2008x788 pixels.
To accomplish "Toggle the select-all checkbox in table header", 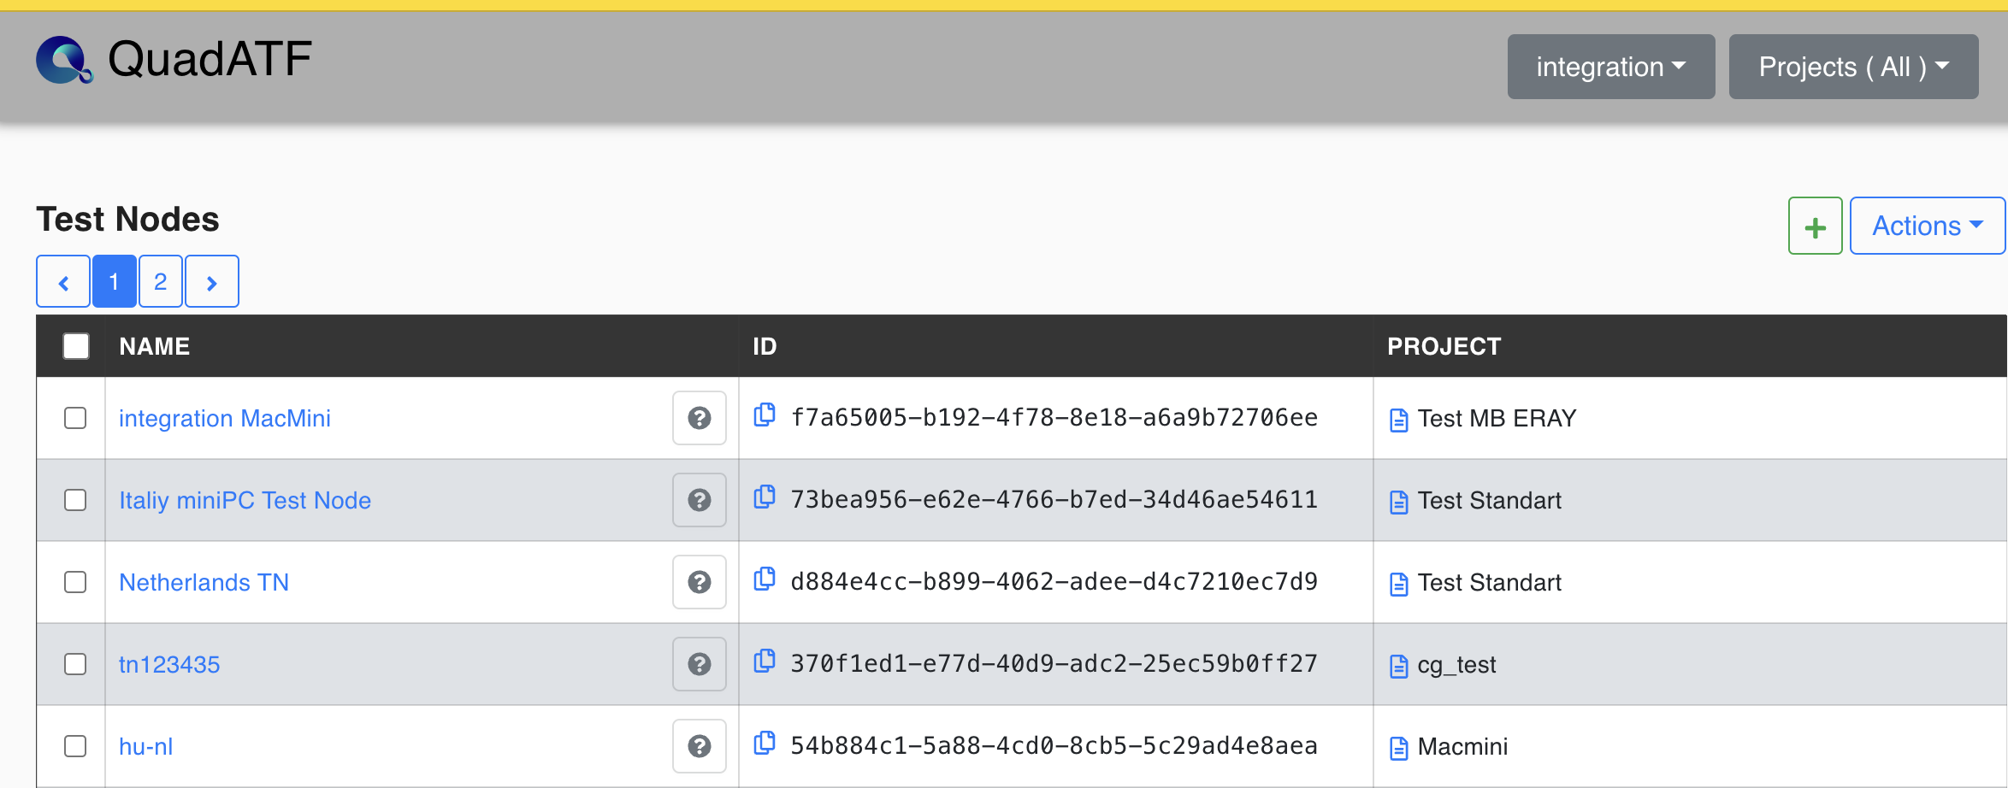I will click(x=76, y=346).
